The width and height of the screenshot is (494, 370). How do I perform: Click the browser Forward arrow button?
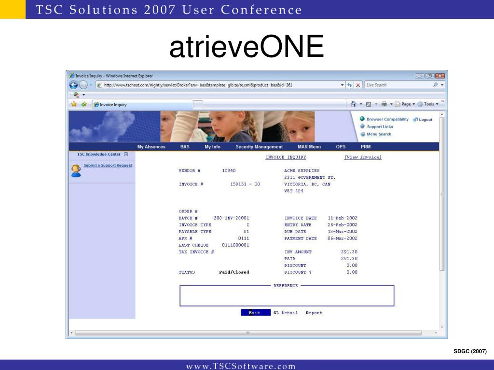[x=83, y=85]
